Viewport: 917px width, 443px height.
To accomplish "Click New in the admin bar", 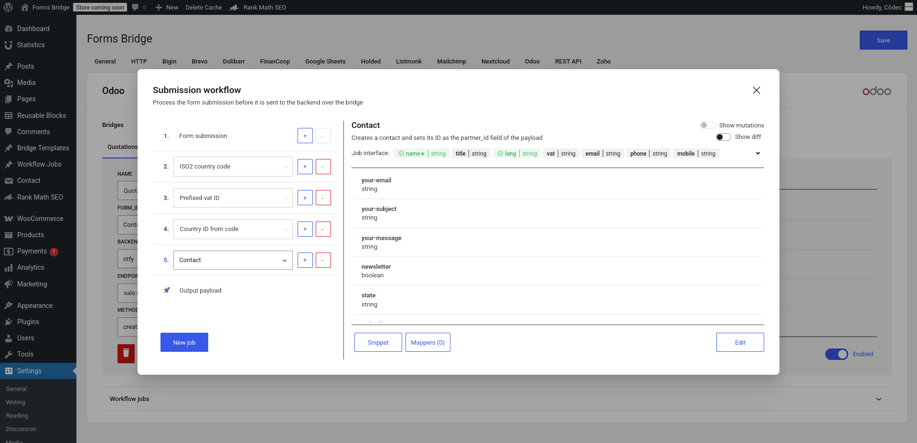I will click(167, 7).
